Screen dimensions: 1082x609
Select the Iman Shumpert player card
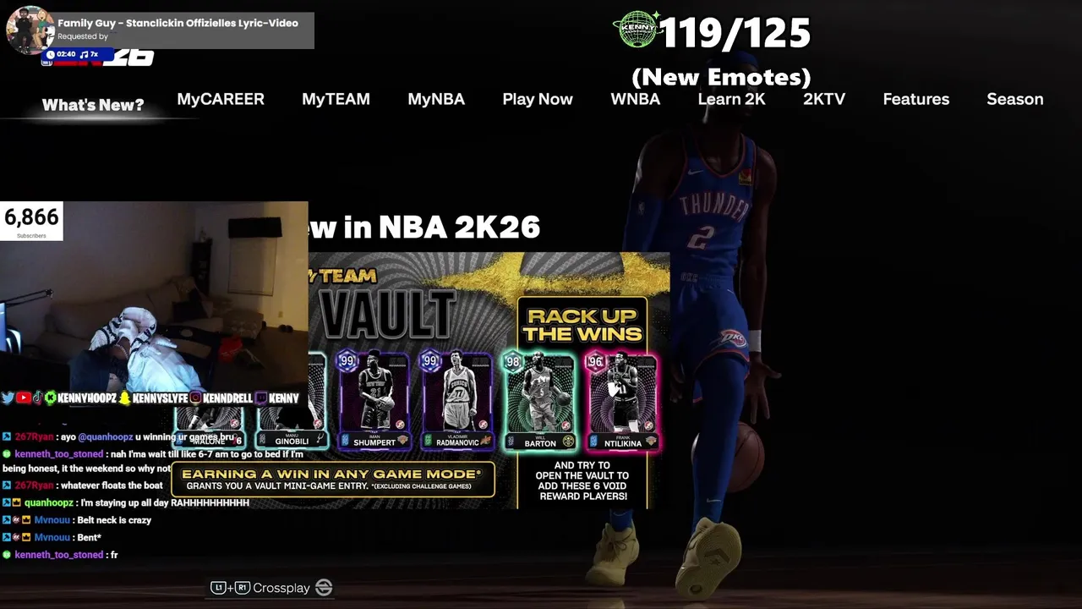pos(374,400)
